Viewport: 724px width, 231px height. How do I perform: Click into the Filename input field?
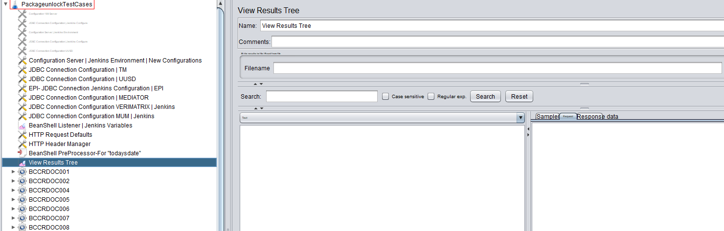point(497,68)
